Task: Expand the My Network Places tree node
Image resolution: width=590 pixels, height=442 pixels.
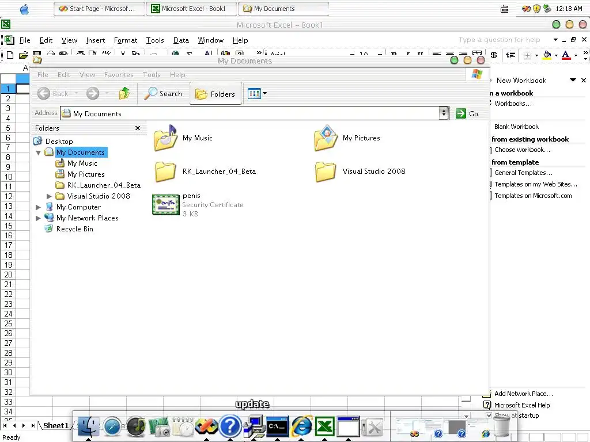Action: (38, 218)
